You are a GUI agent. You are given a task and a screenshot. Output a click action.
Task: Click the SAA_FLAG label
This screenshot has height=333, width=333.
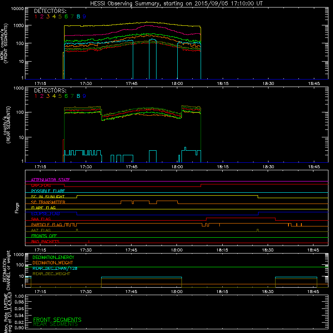tap(41, 219)
